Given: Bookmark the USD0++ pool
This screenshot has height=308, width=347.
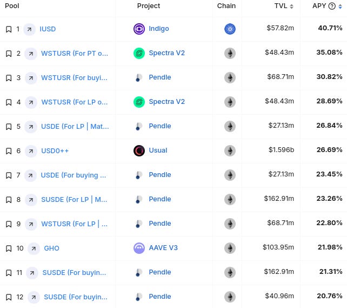Looking at the screenshot, I should tap(9, 151).
